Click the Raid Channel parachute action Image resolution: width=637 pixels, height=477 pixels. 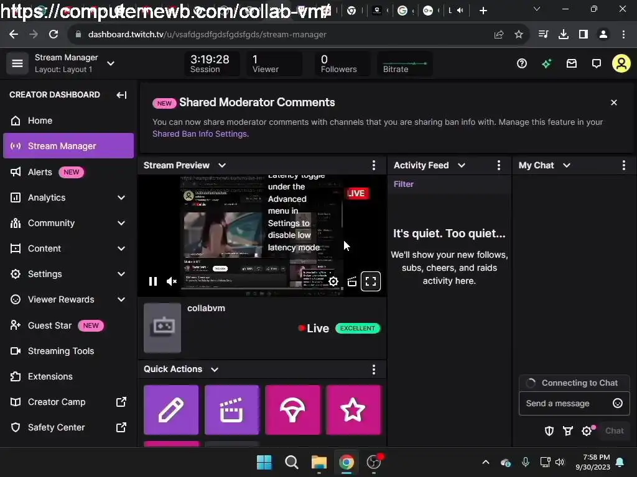(292, 410)
